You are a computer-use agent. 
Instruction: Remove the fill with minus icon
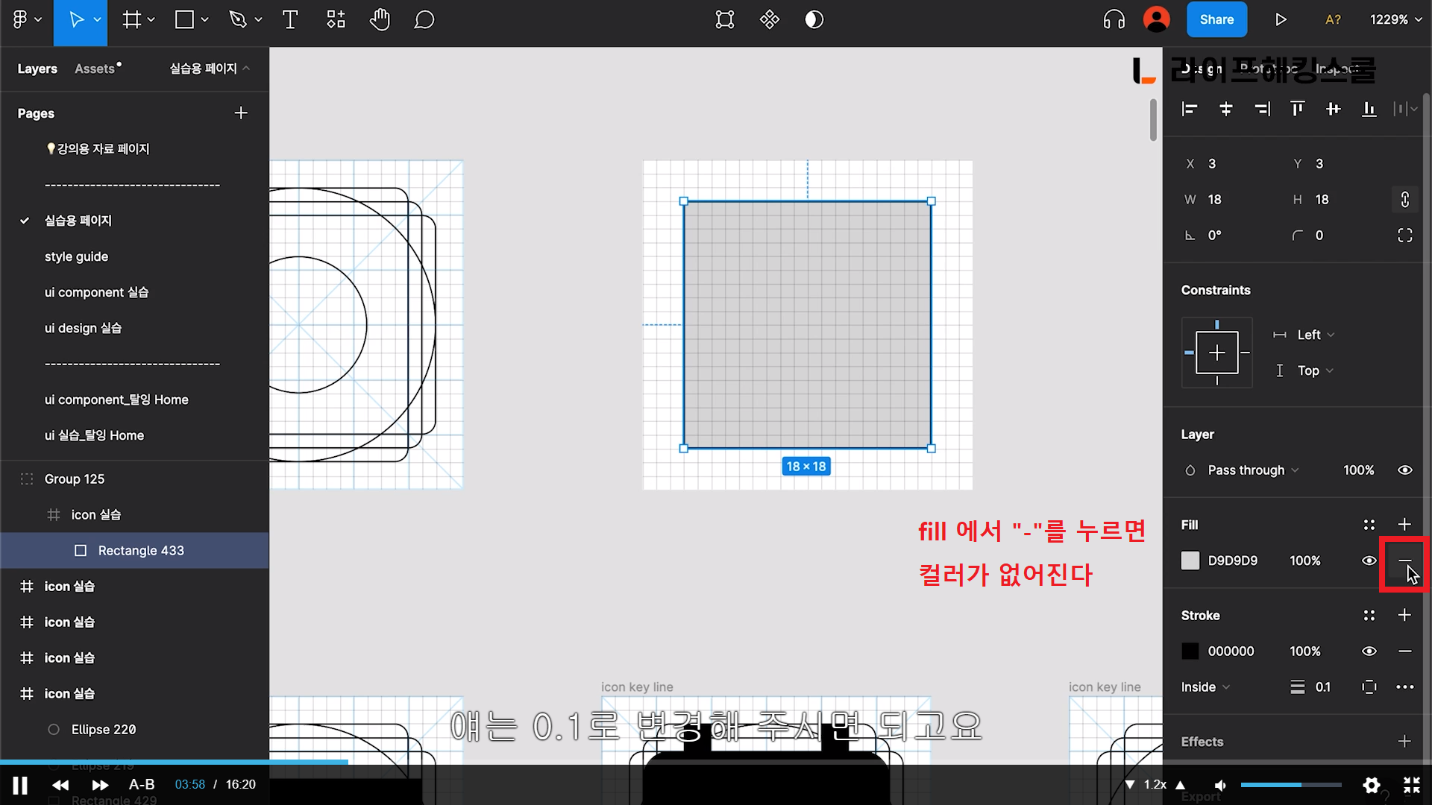tap(1404, 561)
